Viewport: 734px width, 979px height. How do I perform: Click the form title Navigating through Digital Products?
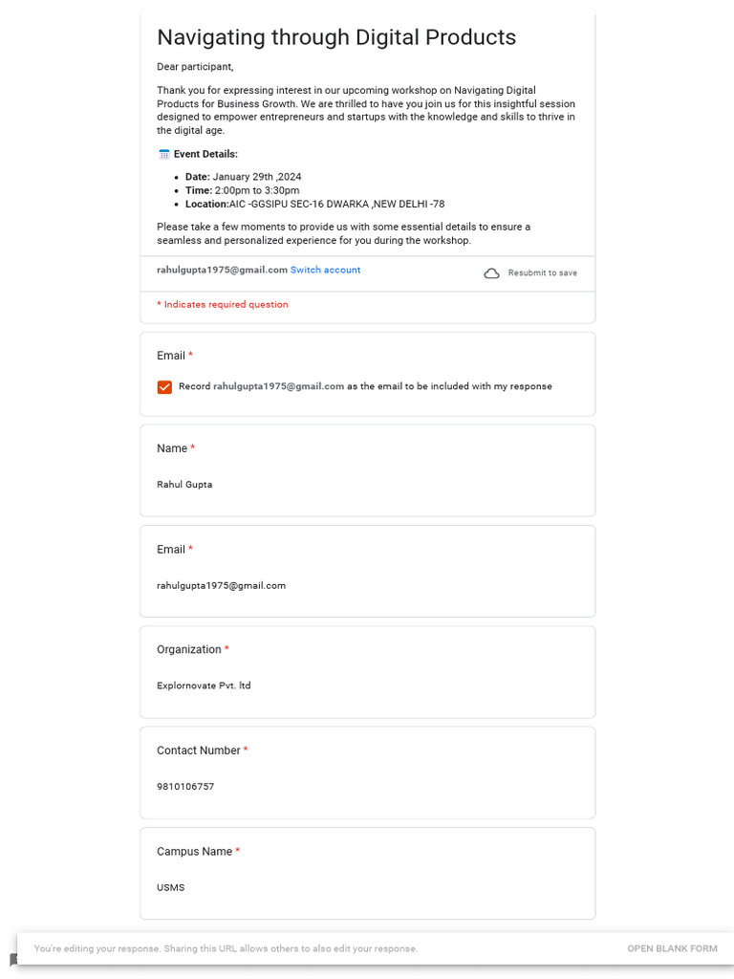pos(336,37)
